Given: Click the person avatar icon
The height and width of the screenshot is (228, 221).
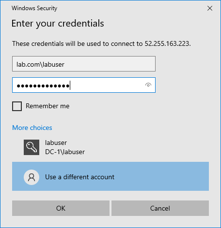Looking at the screenshot, I should coord(32,177).
